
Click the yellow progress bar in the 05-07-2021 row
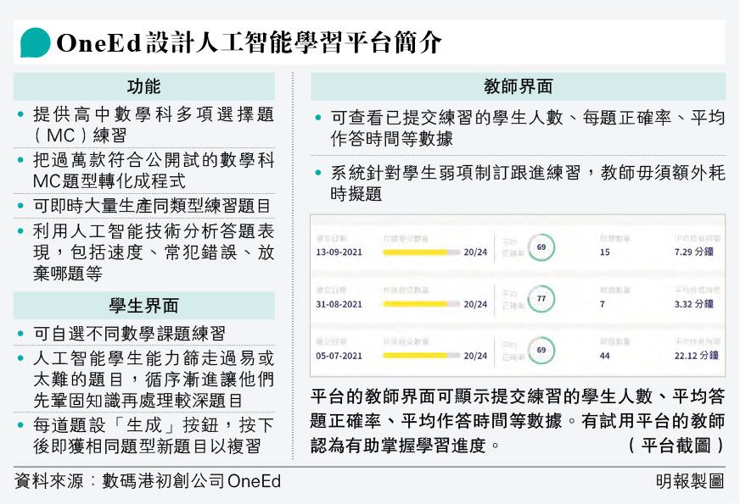421,355
